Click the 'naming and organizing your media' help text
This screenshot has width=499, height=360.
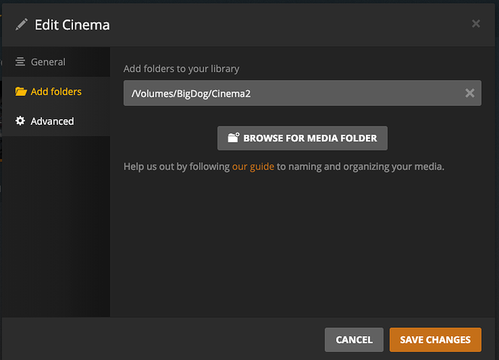(x=360, y=167)
